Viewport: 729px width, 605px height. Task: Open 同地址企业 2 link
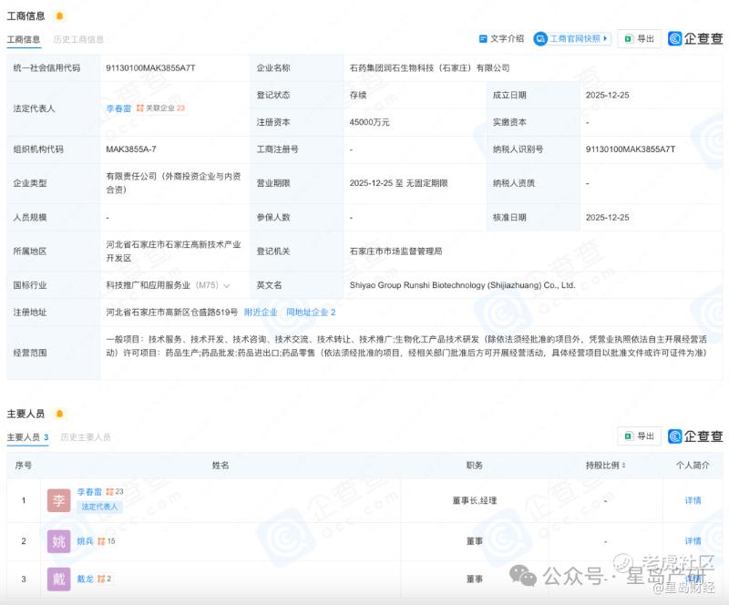pyautogui.click(x=311, y=312)
